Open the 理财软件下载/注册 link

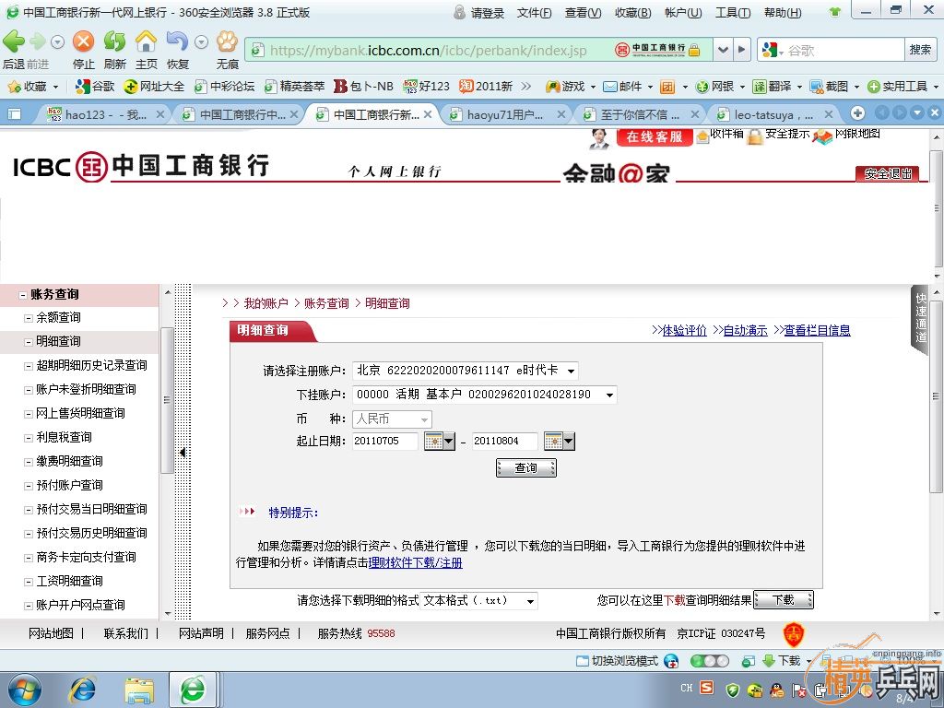coord(416,563)
